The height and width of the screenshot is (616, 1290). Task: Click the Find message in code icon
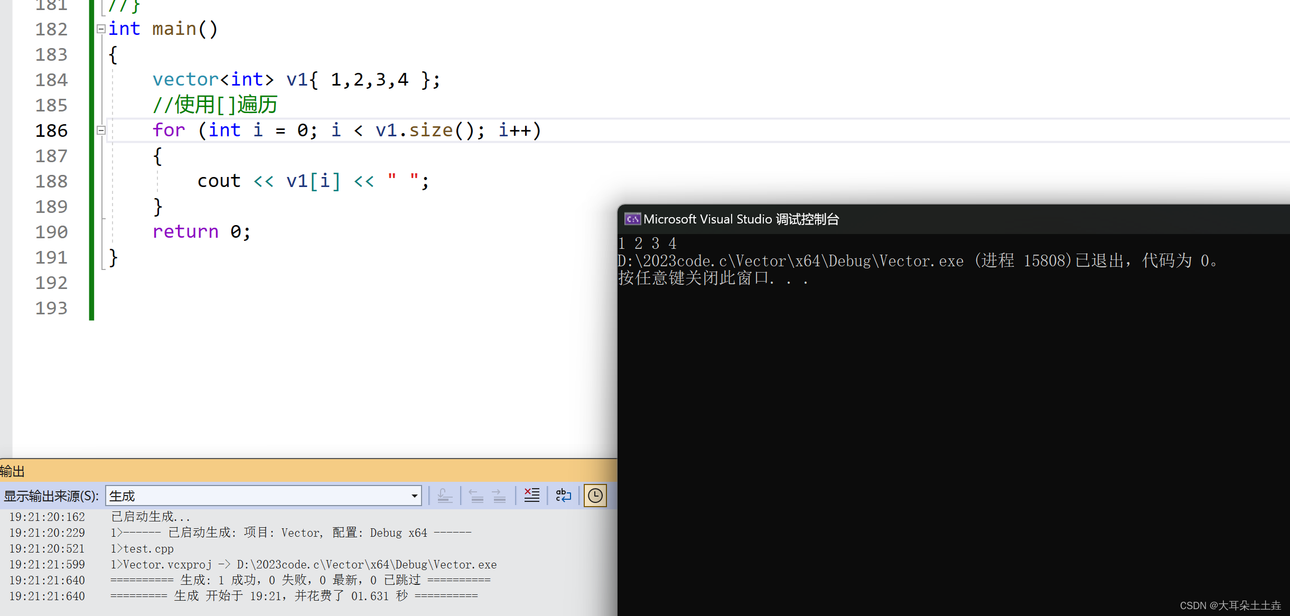445,496
